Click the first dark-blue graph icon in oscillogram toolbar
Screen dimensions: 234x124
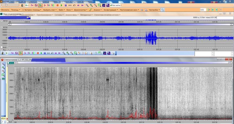105,53
